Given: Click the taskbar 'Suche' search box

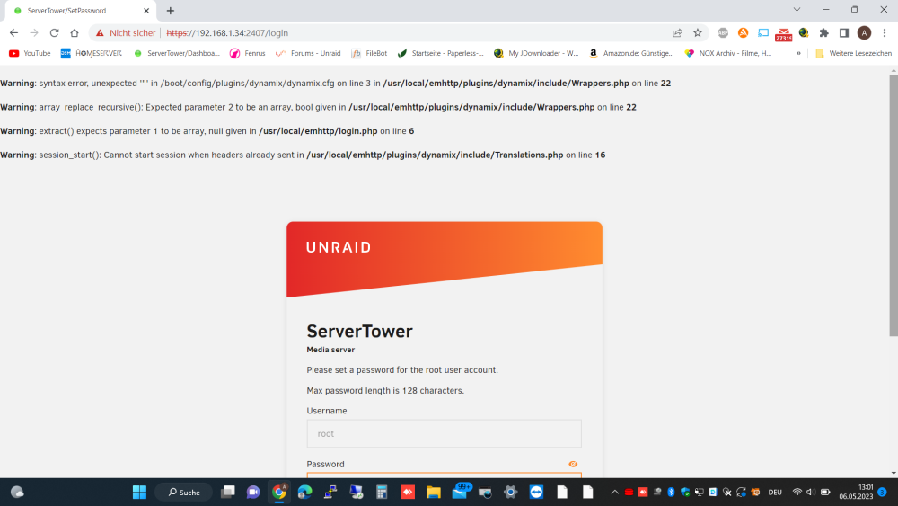Looking at the screenshot, I should coord(184,493).
